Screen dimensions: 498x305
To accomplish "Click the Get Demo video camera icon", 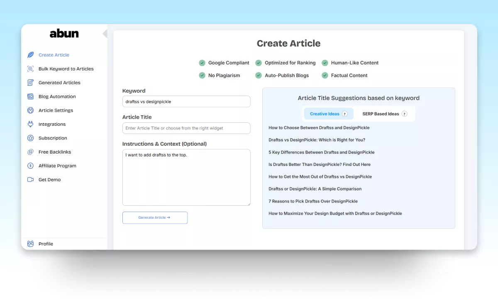I will point(30,180).
